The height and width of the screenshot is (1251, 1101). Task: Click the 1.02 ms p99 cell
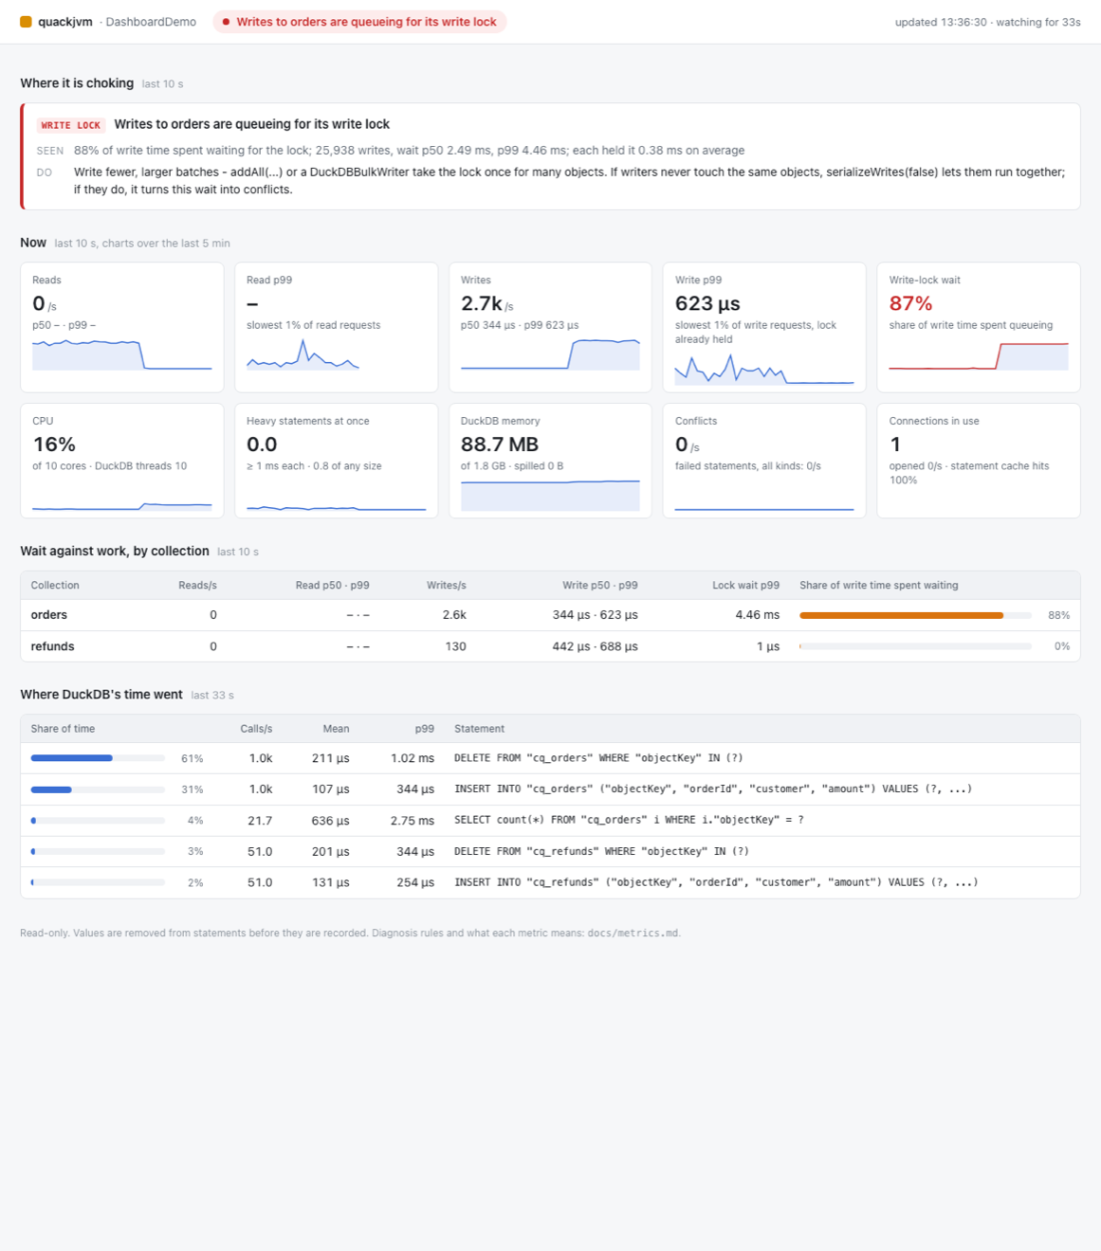point(413,758)
